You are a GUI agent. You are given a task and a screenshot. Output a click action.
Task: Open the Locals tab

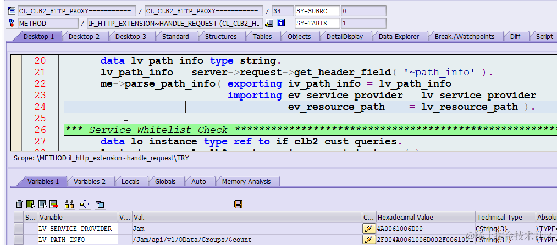[x=130, y=181]
